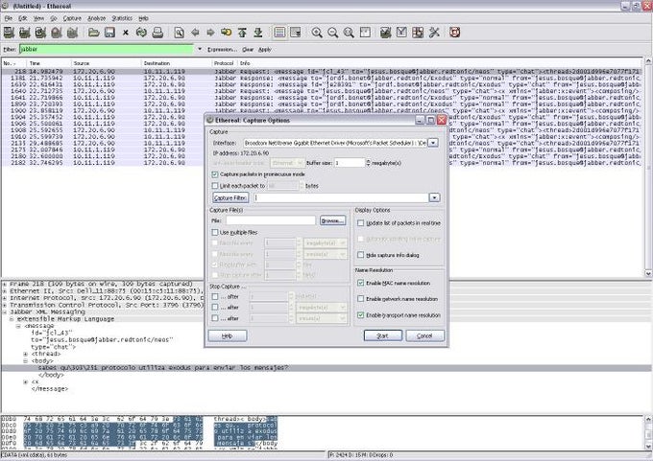Open the capture filter history dropdown arrow
This screenshot has height=461, width=653.
[x=434, y=197]
